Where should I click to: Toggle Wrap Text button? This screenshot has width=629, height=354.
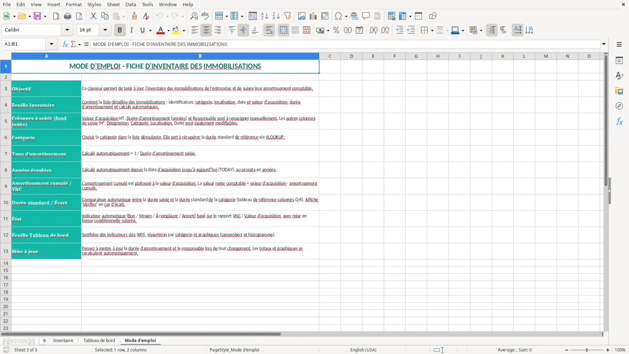coord(269,30)
